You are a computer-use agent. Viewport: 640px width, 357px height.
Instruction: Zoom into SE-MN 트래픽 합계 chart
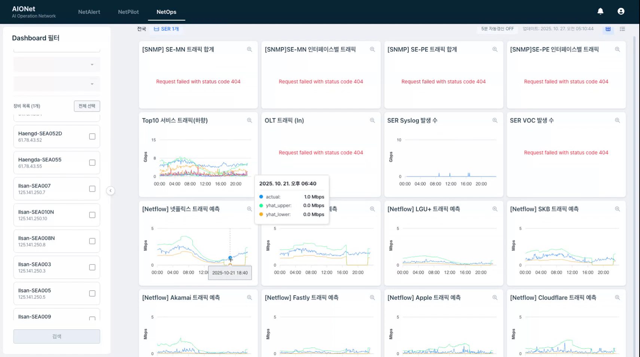click(x=250, y=49)
